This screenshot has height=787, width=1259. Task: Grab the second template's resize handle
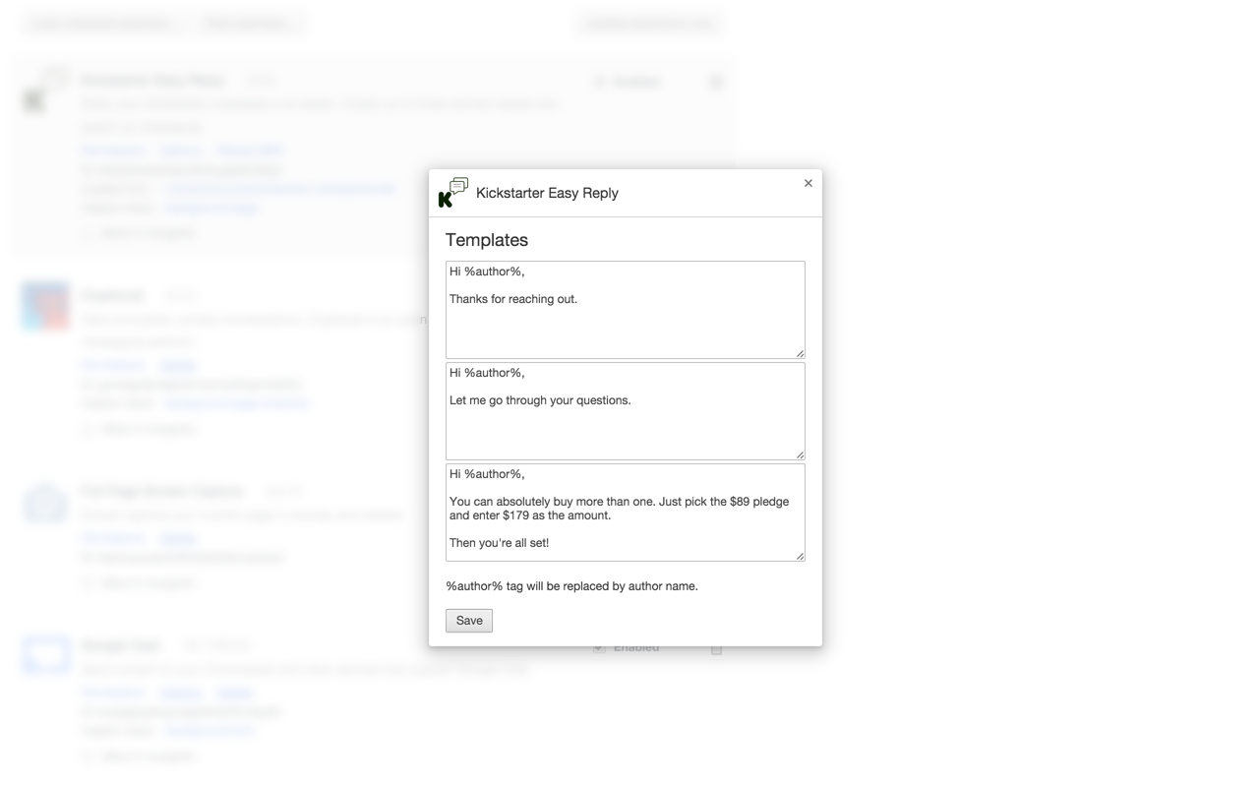click(800, 454)
